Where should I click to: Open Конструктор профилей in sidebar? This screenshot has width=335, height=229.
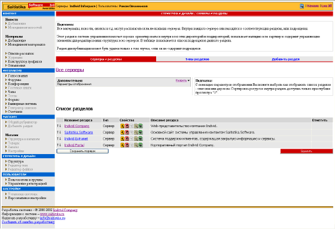tap(25, 62)
